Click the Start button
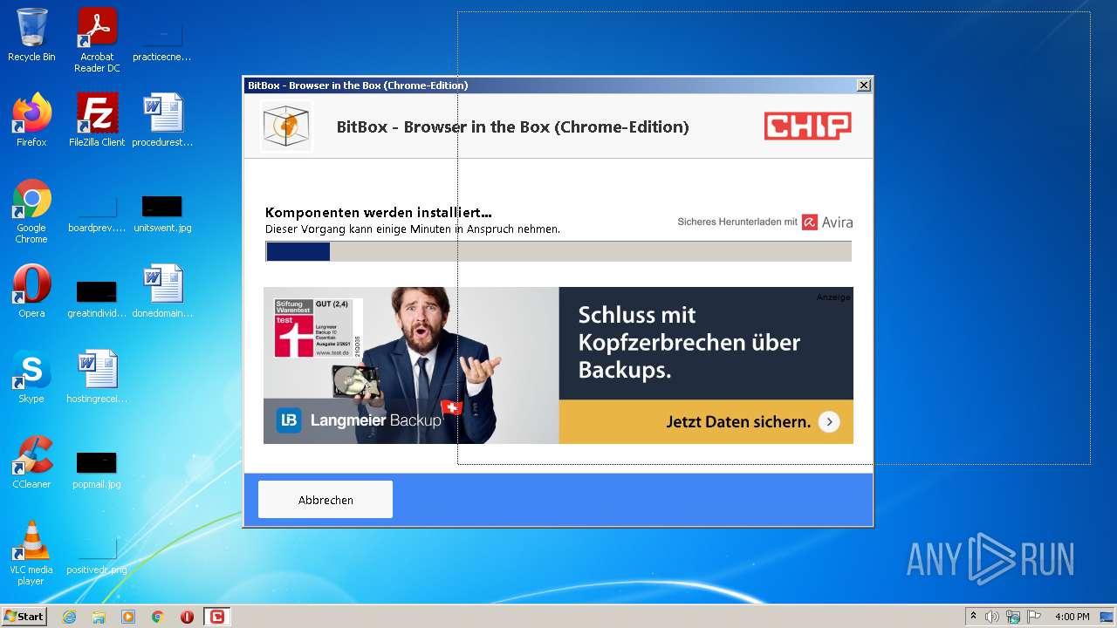 pos(24,617)
